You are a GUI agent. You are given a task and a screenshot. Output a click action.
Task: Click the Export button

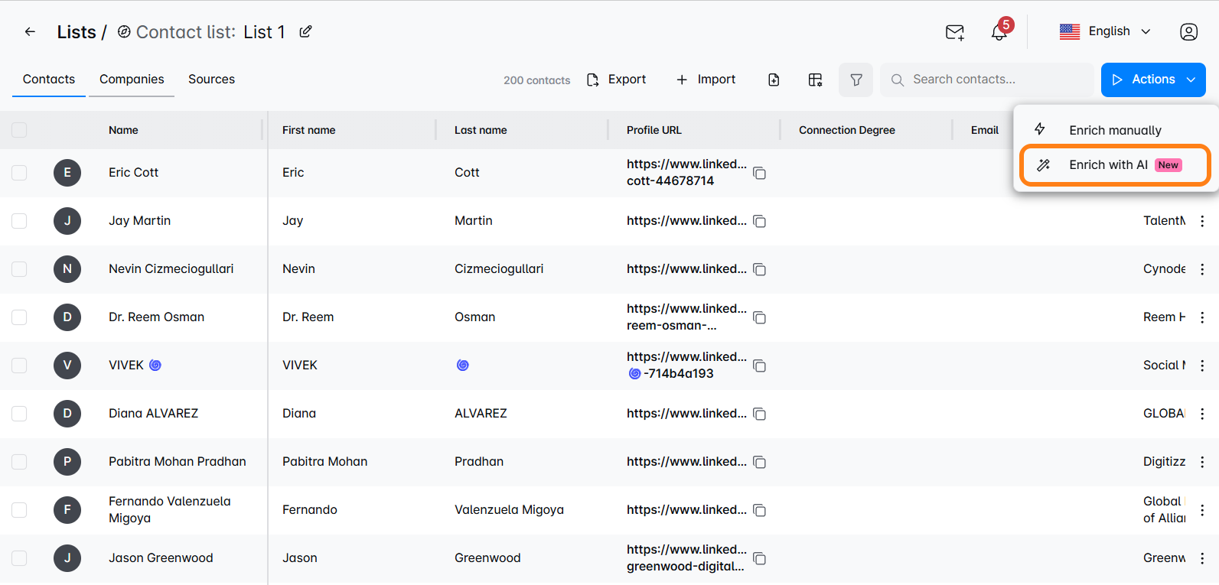[x=616, y=80]
